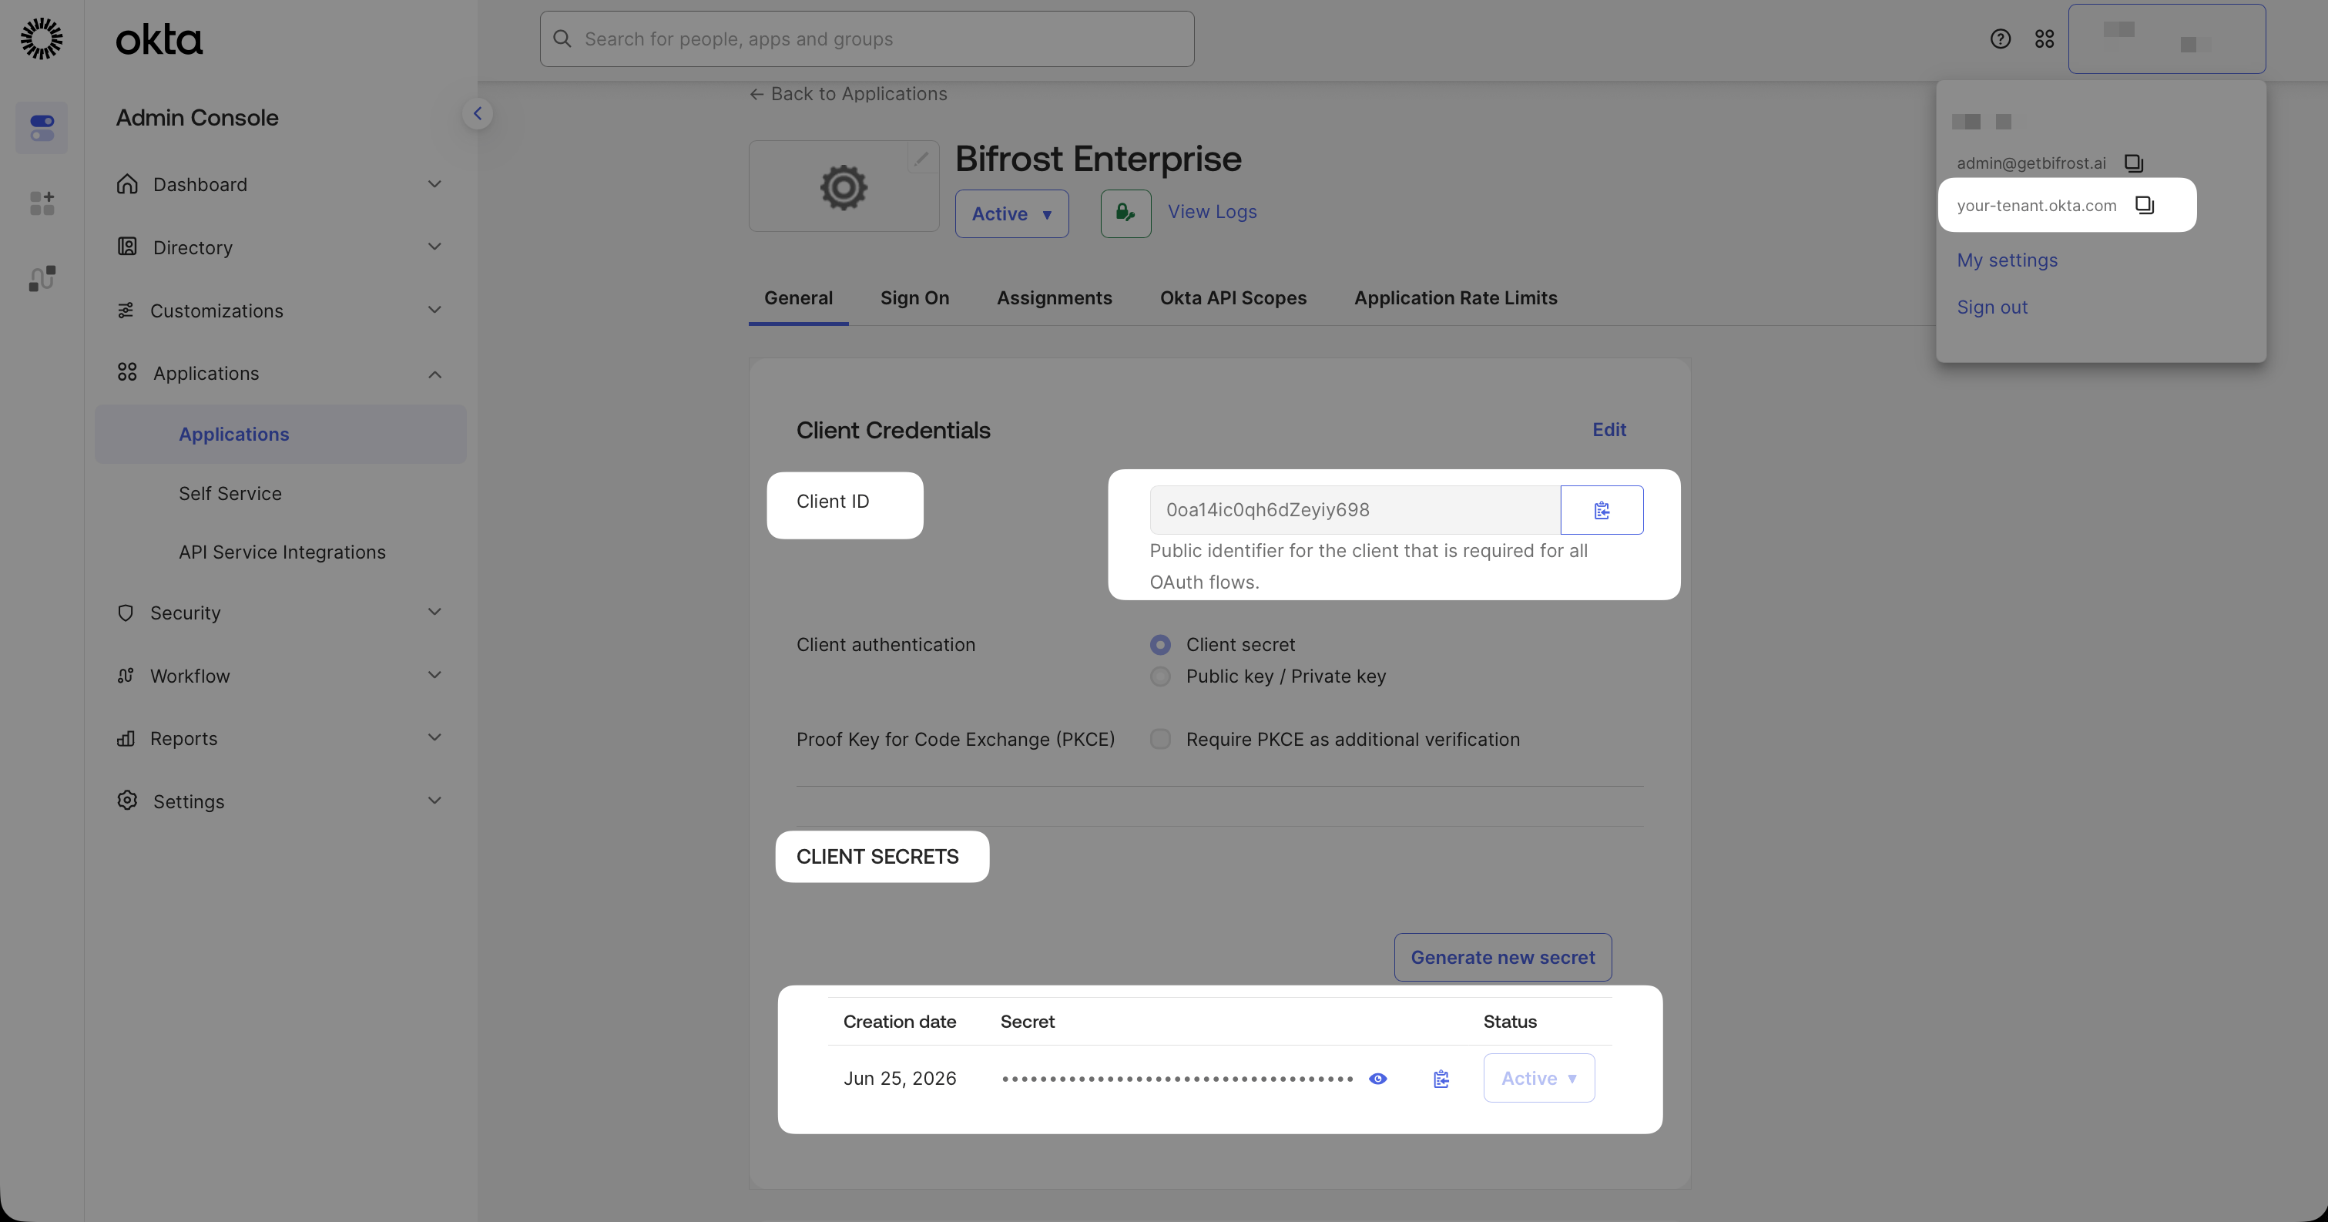Open the add-apps grid icon in the rail
The height and width of the screenshot is (1222, 2328).
click(x=42, y=203)
